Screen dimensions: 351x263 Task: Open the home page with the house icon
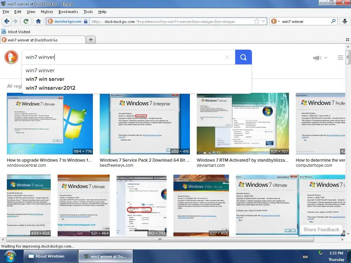38,22
